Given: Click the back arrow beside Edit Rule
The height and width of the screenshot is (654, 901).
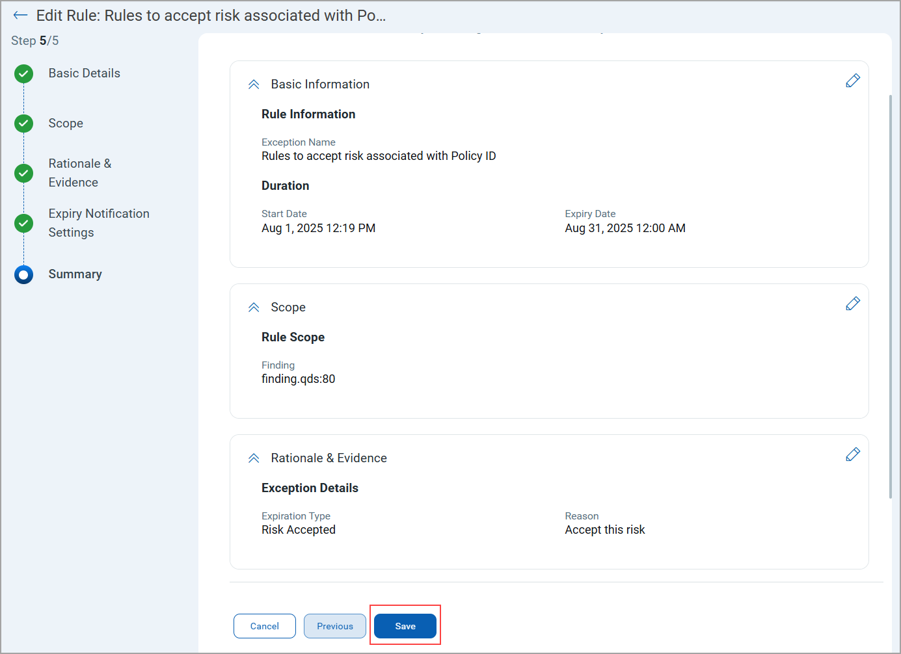Looking at the screenshot, I should click(20, 16).
